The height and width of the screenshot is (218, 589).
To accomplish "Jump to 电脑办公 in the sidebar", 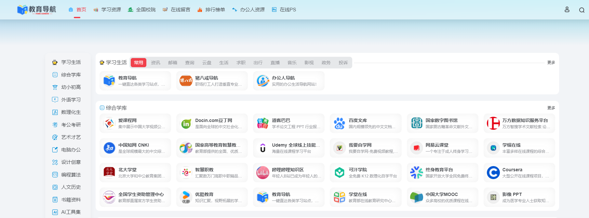I will (67, 150).
